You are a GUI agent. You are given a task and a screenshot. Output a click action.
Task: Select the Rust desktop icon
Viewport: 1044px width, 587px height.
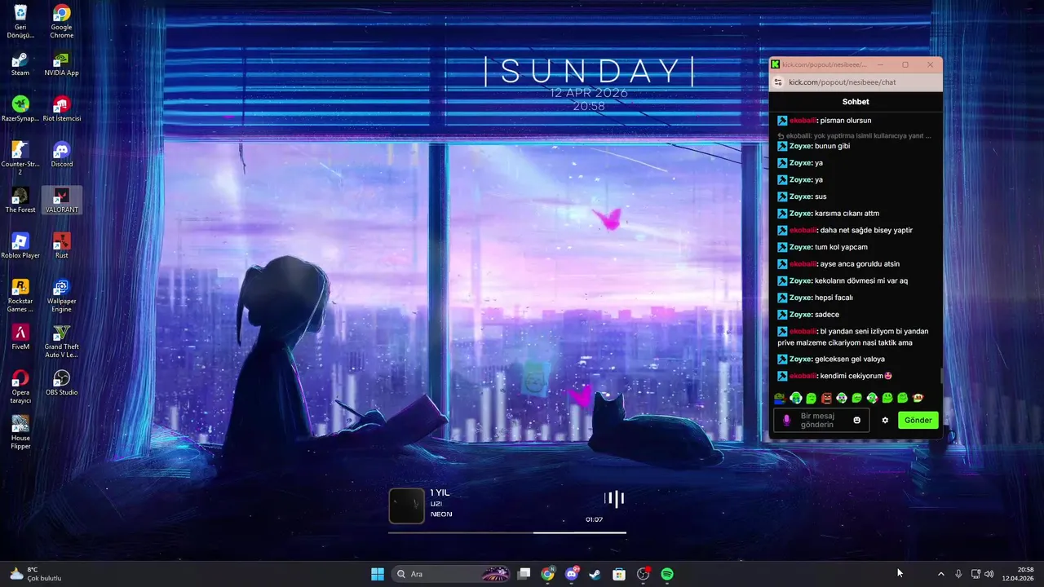point(61,246)
